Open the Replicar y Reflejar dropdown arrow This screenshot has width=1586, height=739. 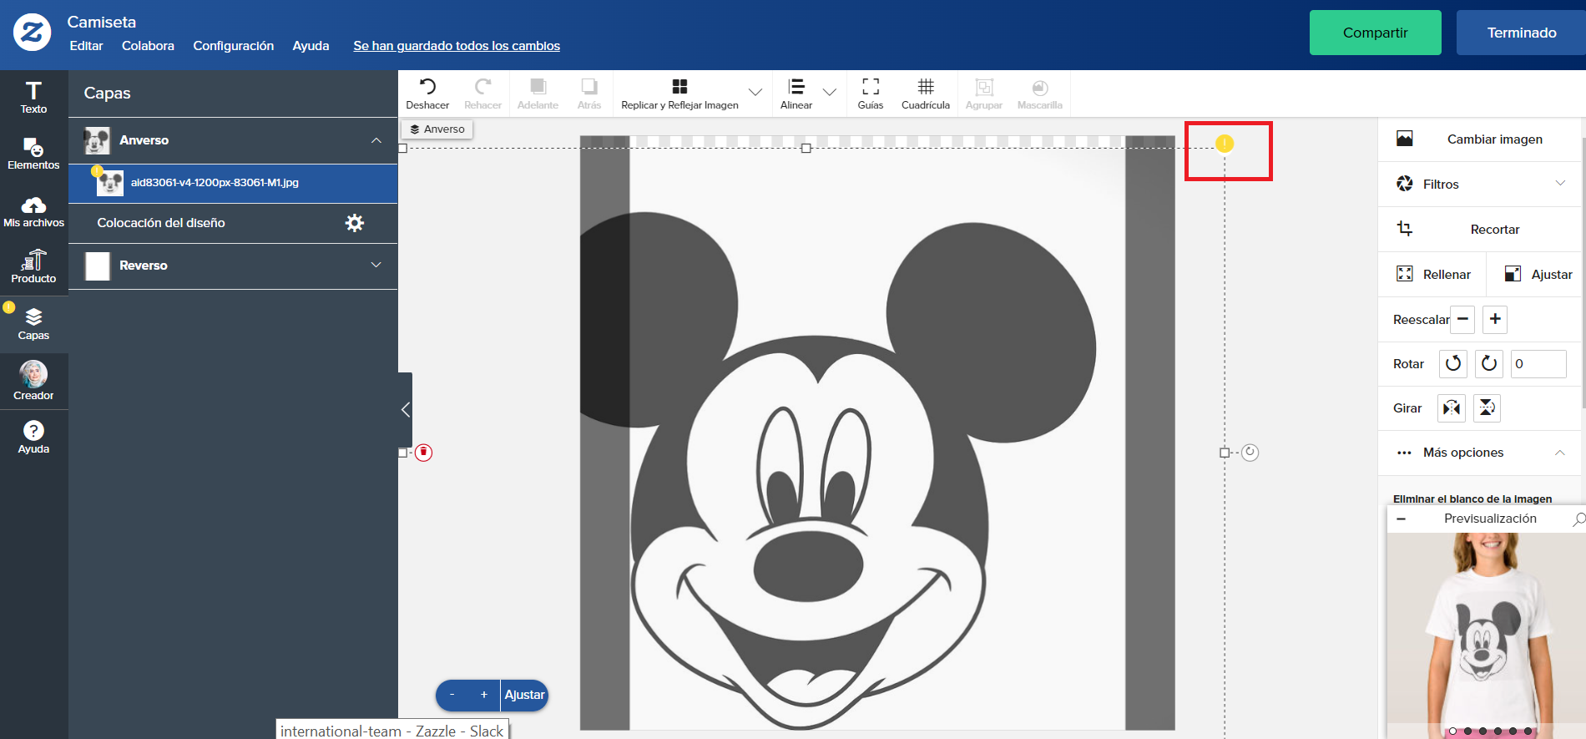pyautogui.click(x=755, y=93)
